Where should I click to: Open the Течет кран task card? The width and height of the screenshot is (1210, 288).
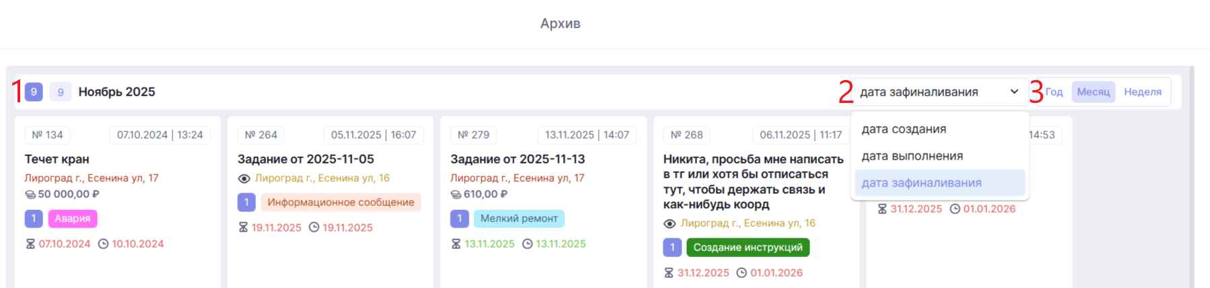coord(57,159)
